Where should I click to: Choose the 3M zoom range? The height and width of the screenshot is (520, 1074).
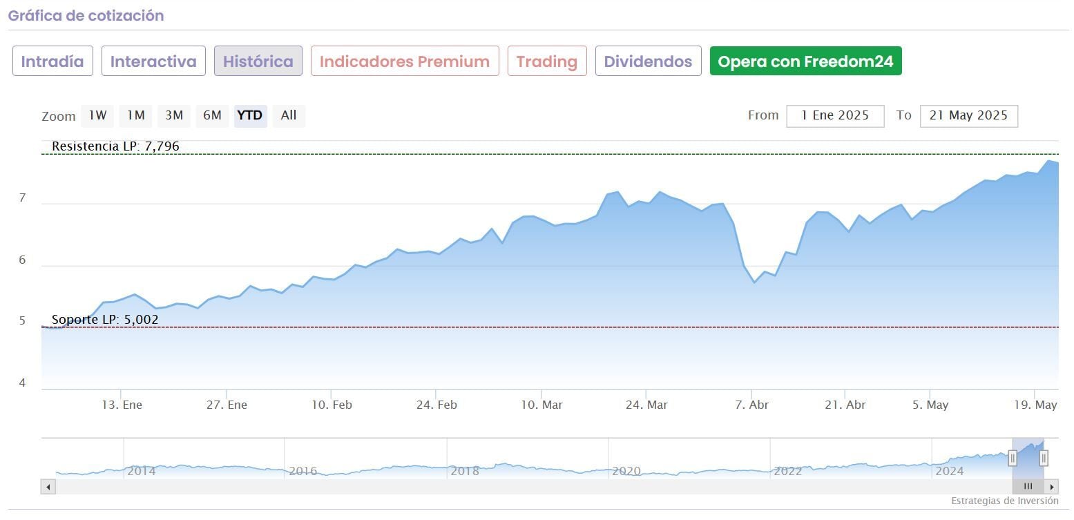[174, 115]
